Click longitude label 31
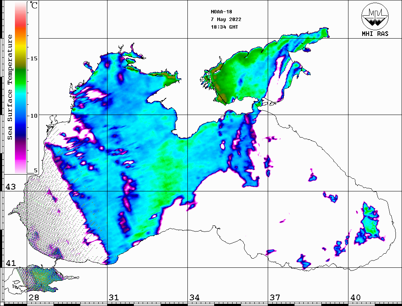Image resolution: width=402 pixels, height=306 pixels. pos(114,298)
